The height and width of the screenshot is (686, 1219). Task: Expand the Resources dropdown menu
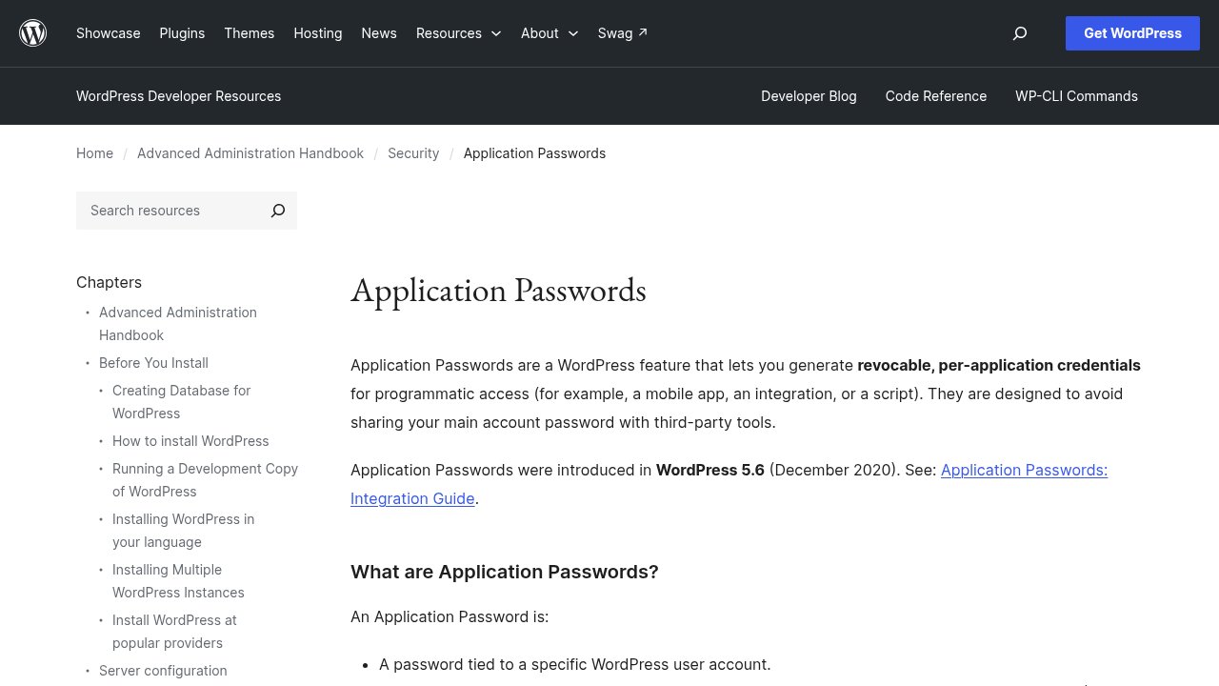[459, 33]
